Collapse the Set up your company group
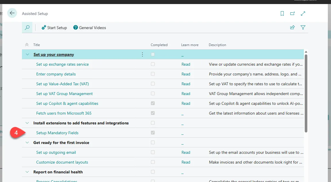331x182 pixels. tap(27, 54)
